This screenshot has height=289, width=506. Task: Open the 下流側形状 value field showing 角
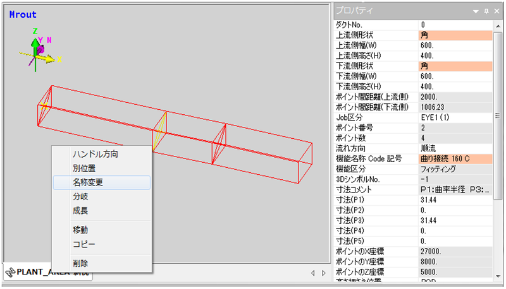(454, 66)
